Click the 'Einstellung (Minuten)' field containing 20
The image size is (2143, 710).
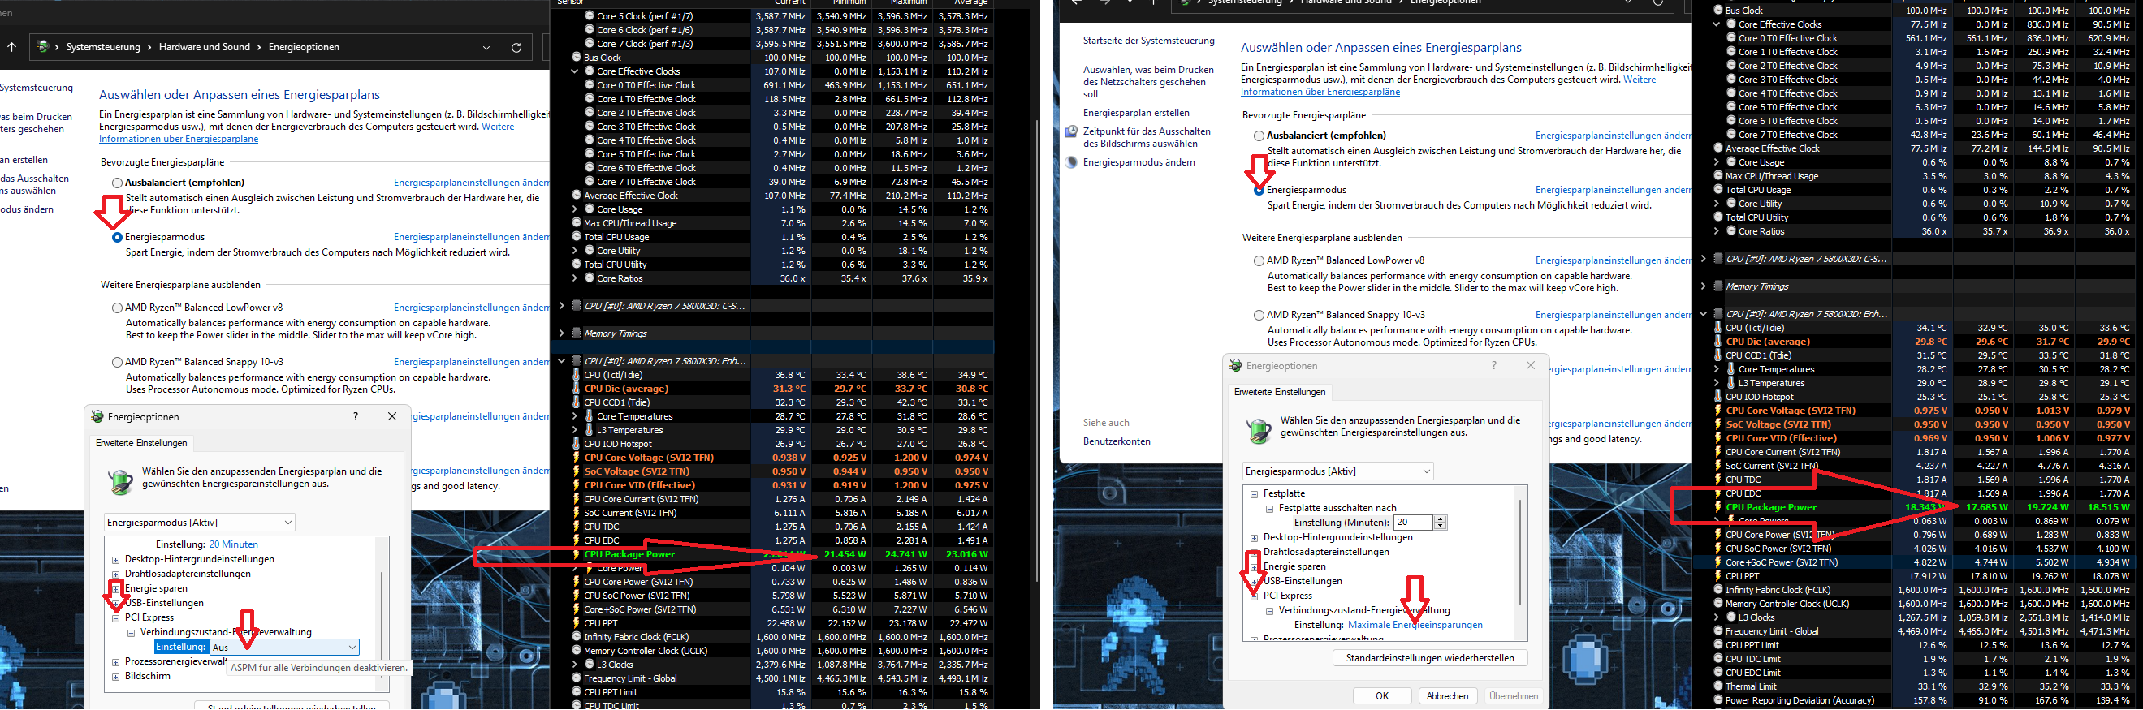point(1415,522)
